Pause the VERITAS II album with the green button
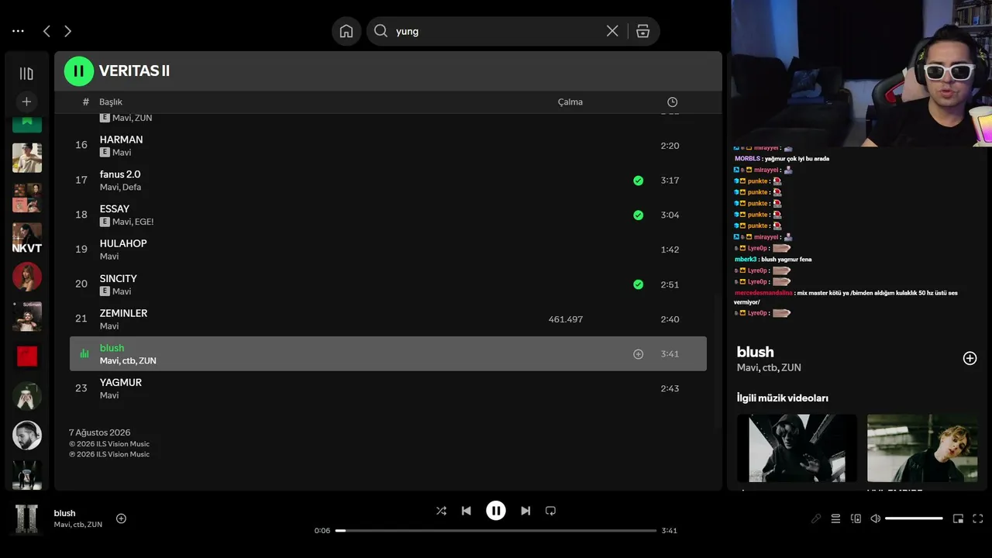This screenshot has width=992, height=558. [x=78, y=71]
